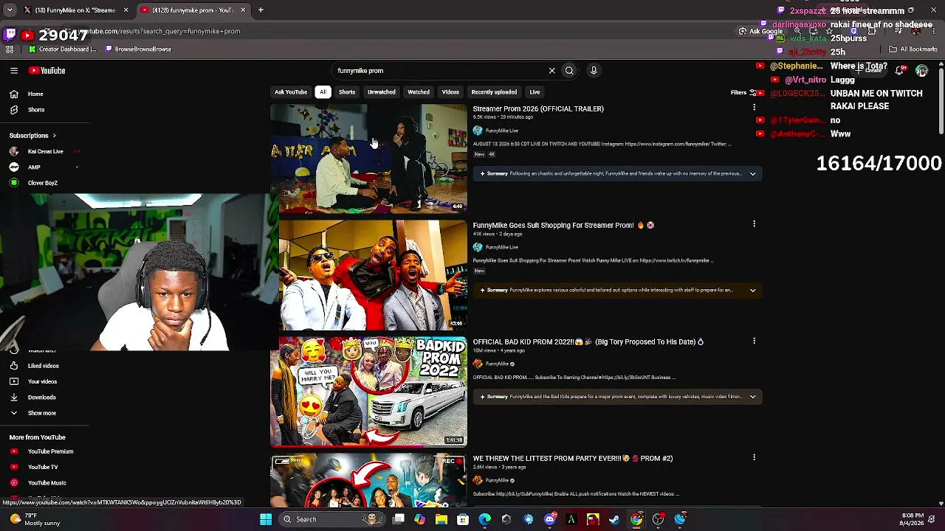Select the All filter chip
945x531 pixels.
click(323, 92)
